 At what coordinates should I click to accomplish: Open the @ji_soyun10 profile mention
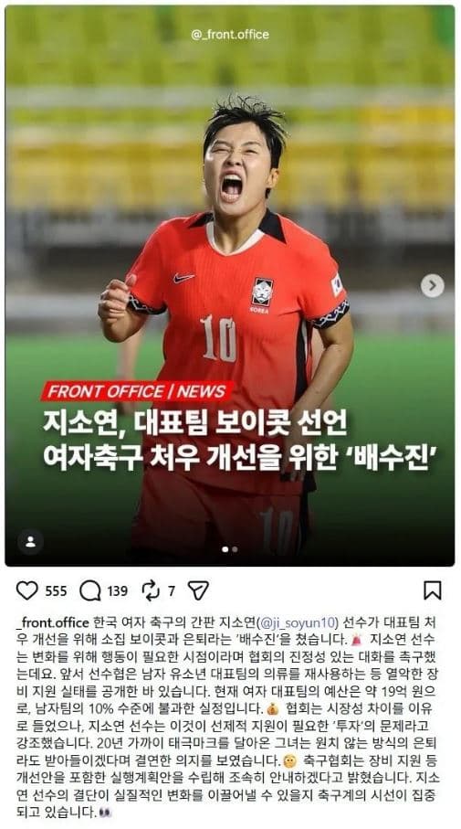299,622
